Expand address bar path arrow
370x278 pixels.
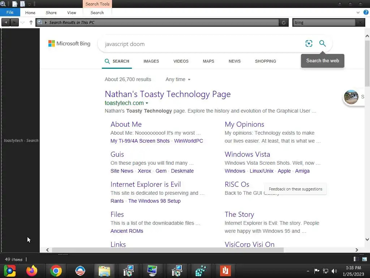[46, 22]
